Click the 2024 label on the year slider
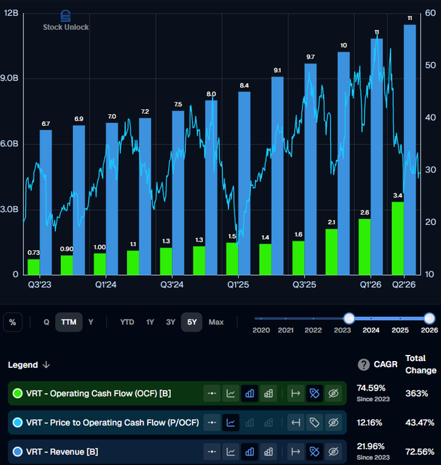441x465 pixels. pyautogui.click(x=371, y=330)
